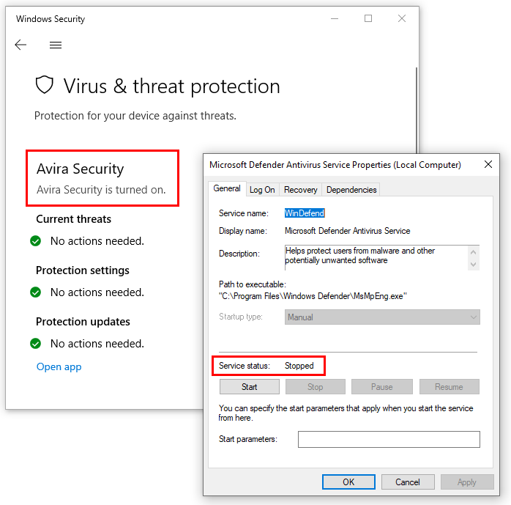Viewport: 511px width, 505px height.
Task: Open the hamburger navigation menu
Action: pos(56,45)
